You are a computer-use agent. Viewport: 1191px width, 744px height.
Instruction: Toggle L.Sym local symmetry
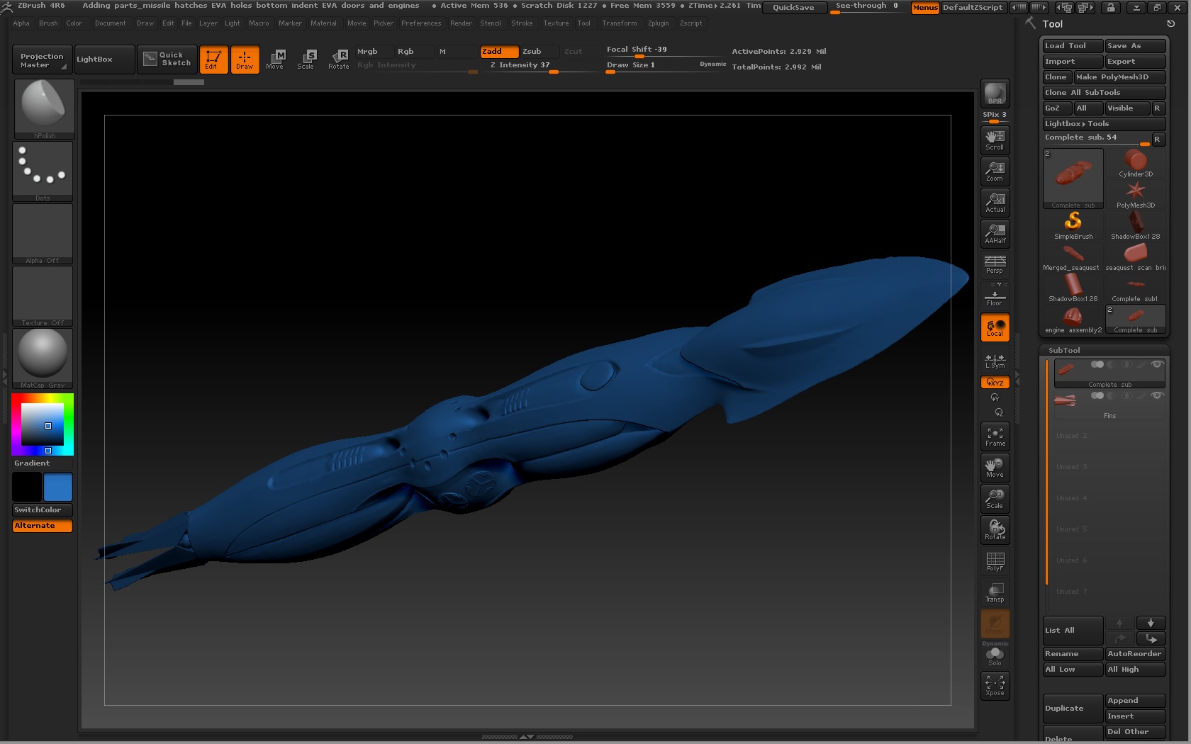pos(995,360)
